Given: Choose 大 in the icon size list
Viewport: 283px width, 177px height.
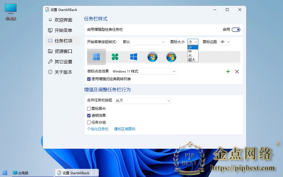Looking at the screenshot, I should (x=193, y=56).
